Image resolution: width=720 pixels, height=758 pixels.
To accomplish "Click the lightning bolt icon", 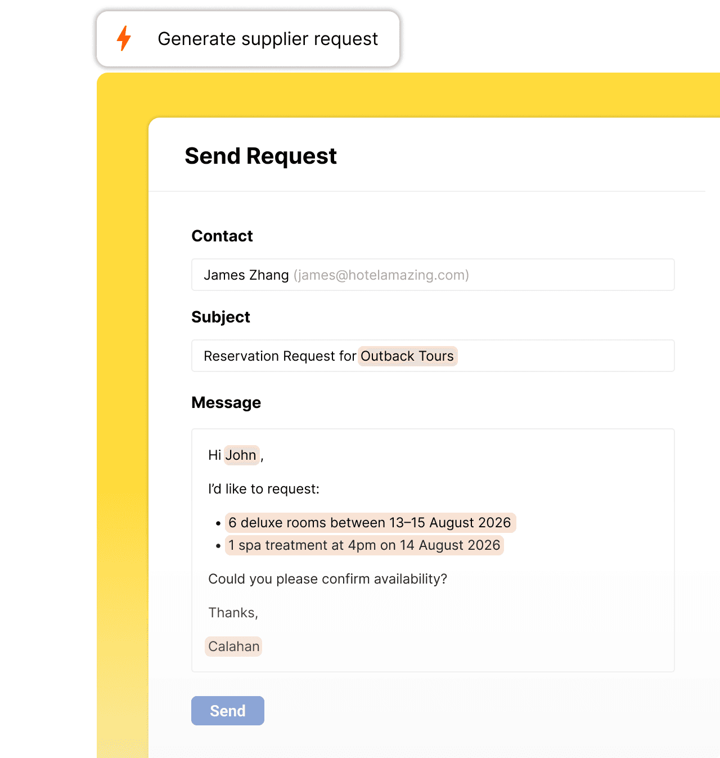I will tap(124, 39).
